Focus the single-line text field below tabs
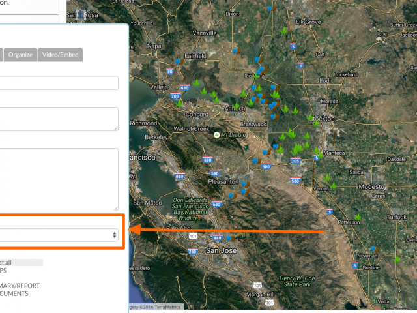The image size is (417, 313). click(x=59, y=83)
